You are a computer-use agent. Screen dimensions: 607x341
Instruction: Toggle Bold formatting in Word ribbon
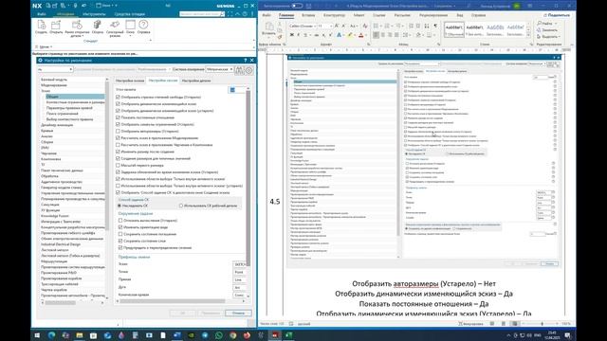pos(292,35)
